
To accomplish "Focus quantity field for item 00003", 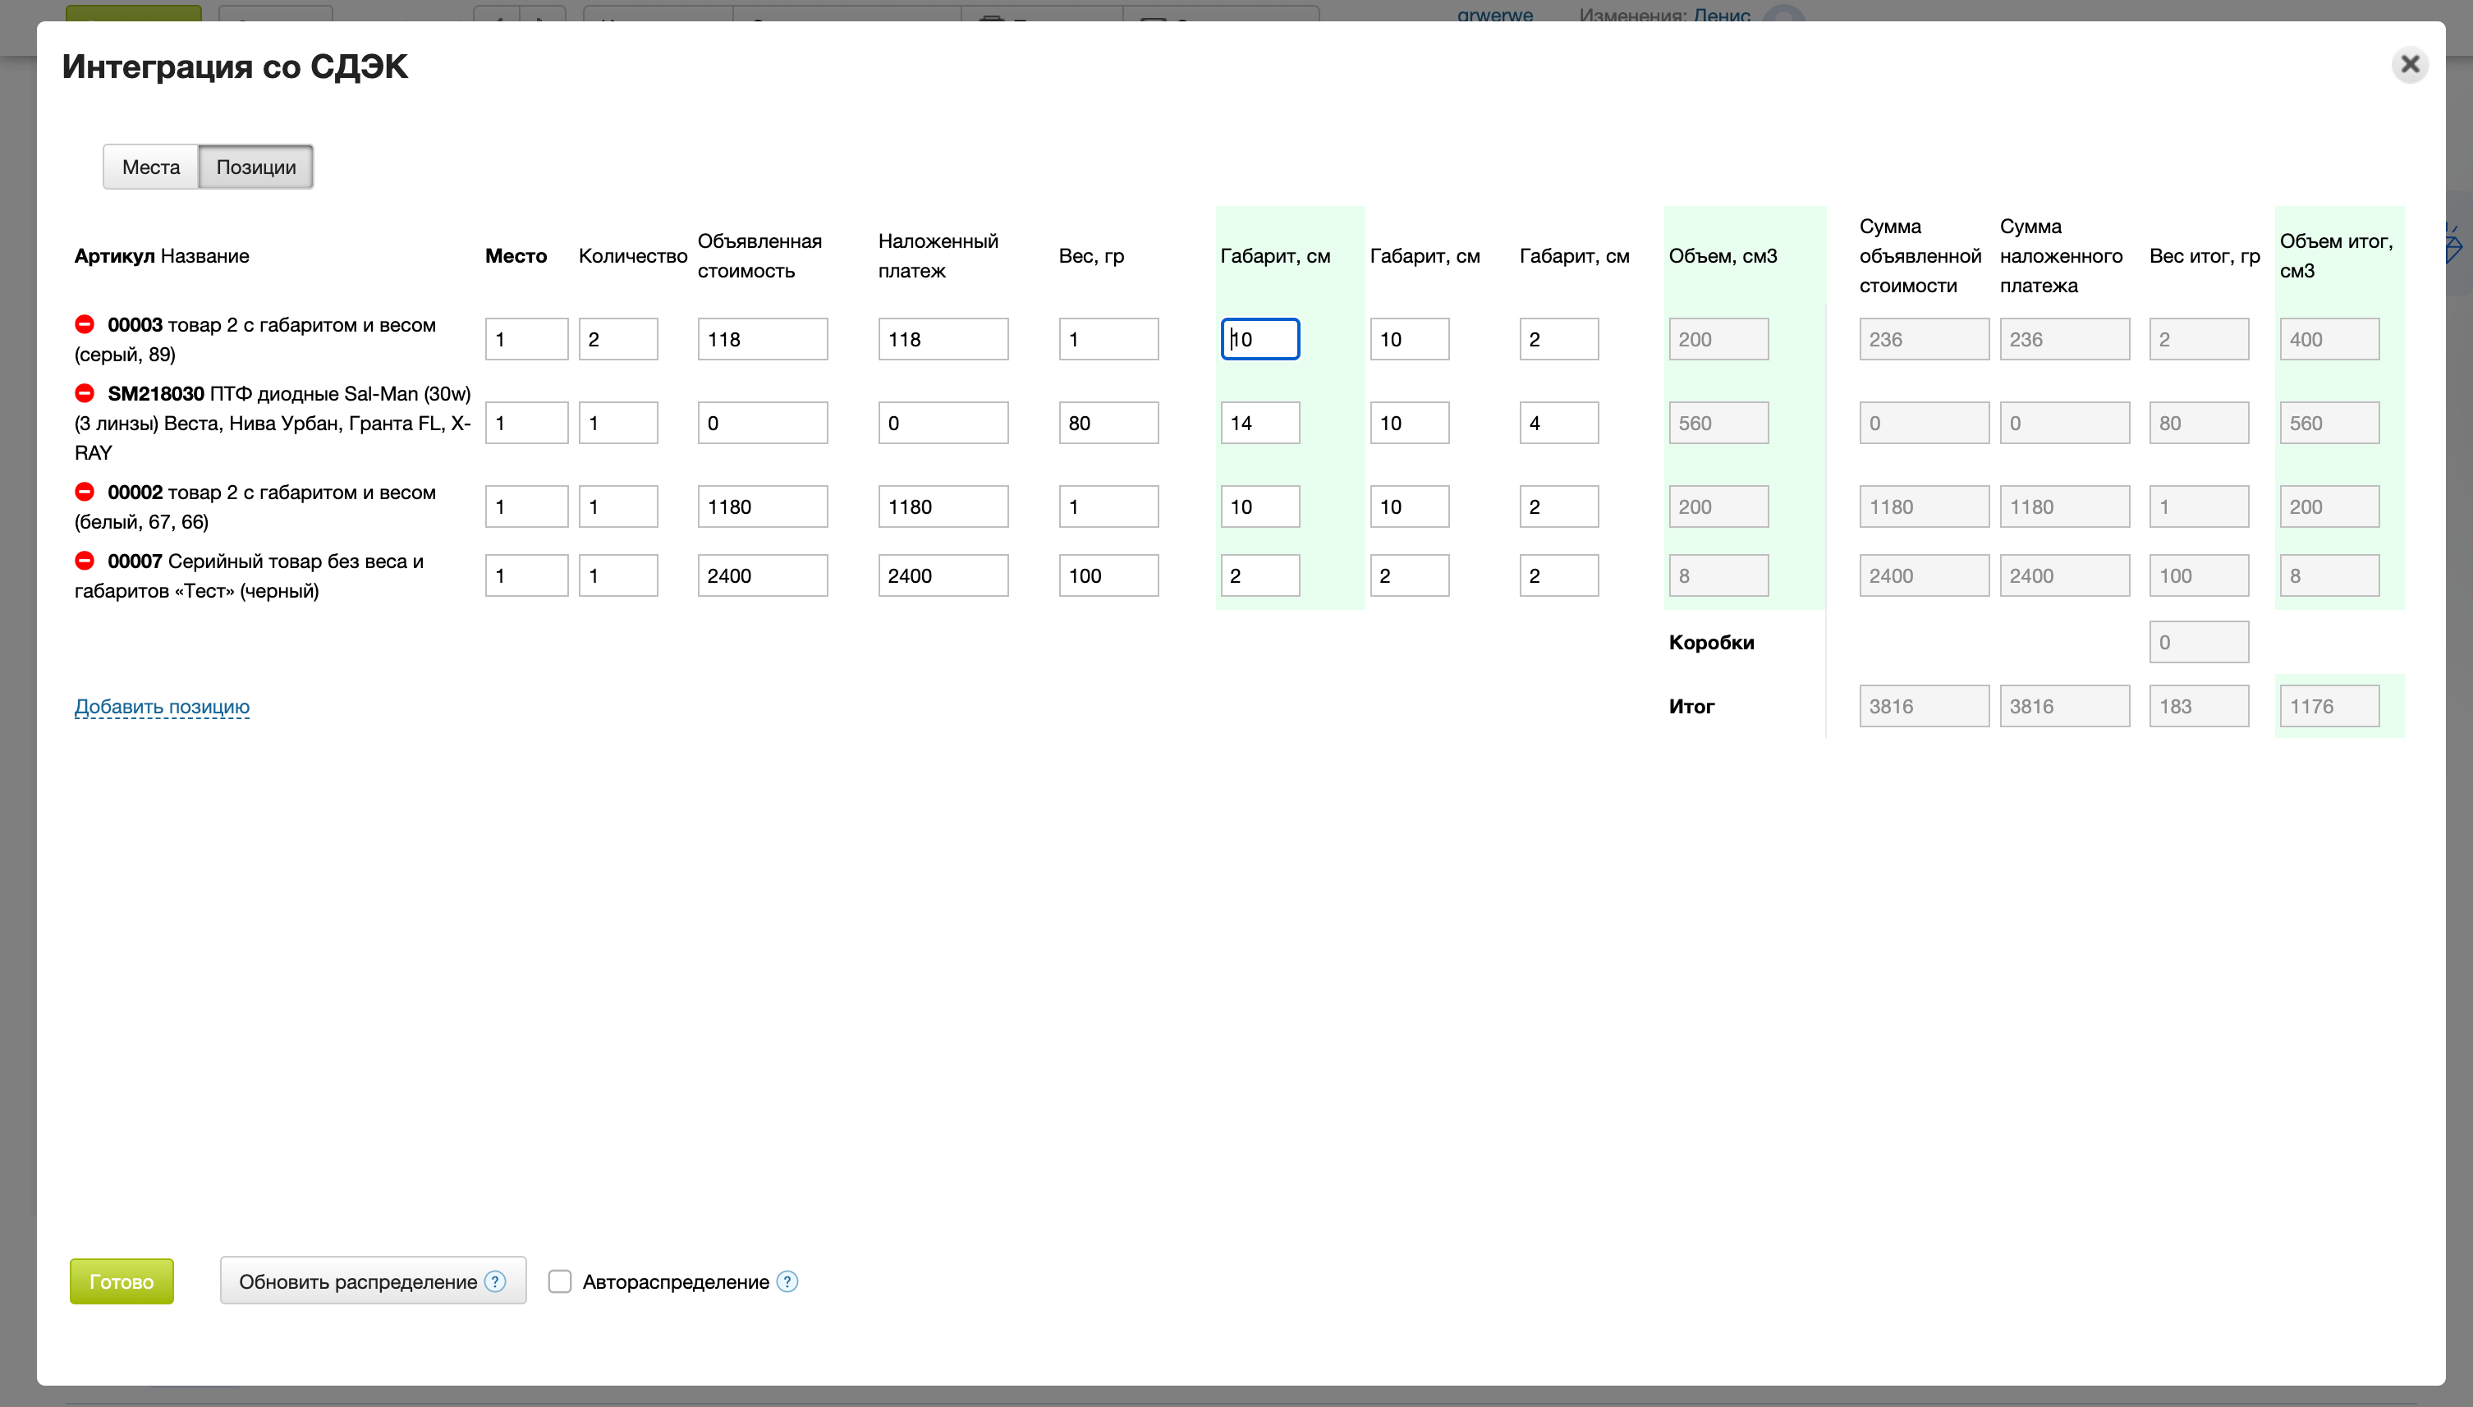I will click(617, 339).
